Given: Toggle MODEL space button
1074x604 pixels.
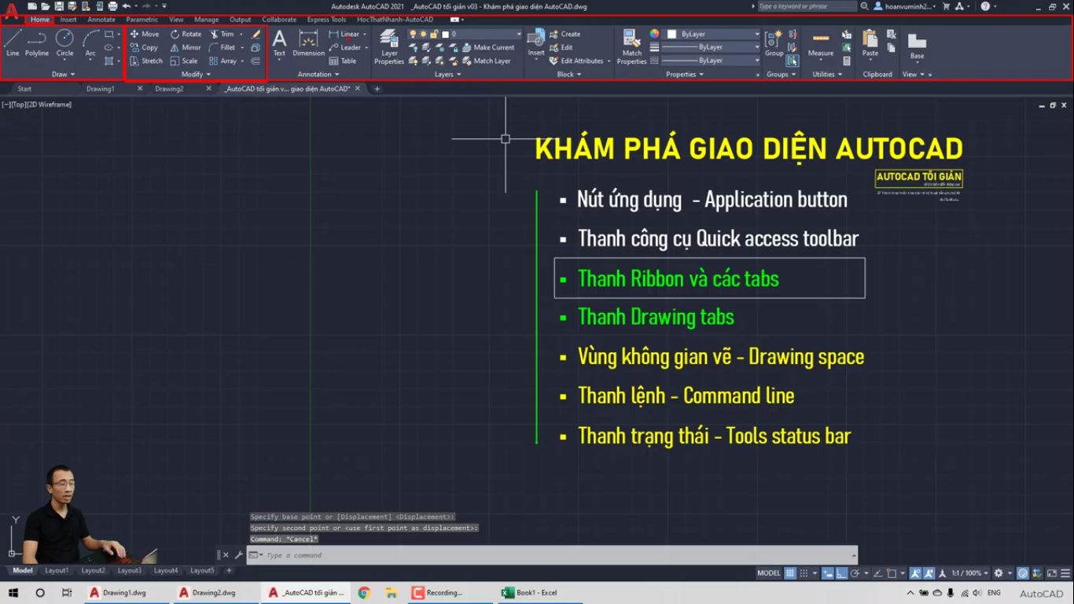Looking at the screenshot, I should [x=769, y=573].
